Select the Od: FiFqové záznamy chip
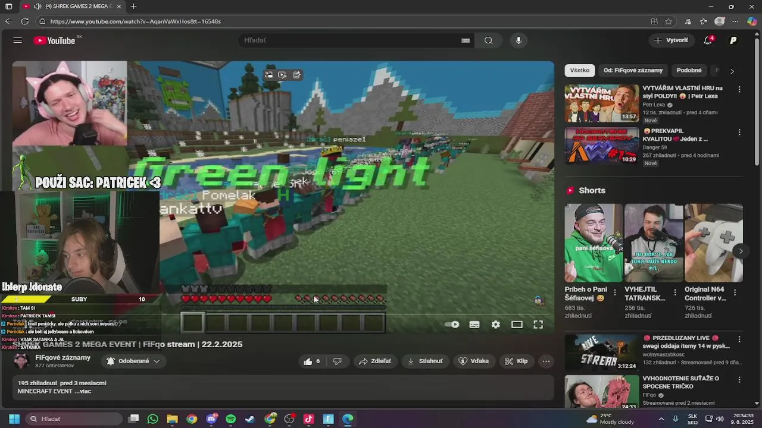The image size is (762, 428). pyautogui.click(x=633, y=70)
